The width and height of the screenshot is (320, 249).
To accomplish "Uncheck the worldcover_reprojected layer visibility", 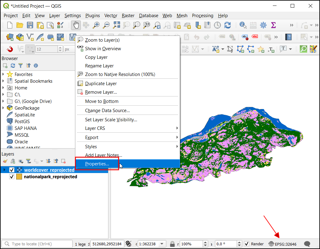I will 12,170.
